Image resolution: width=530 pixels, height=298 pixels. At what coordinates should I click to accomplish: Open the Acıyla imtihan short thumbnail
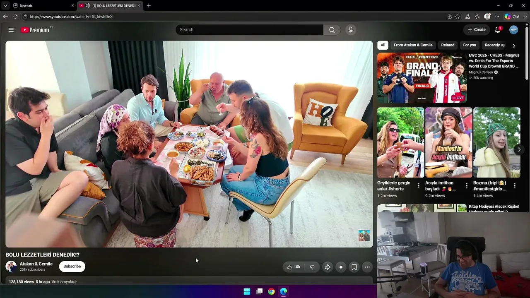click(x=449, y=143)
